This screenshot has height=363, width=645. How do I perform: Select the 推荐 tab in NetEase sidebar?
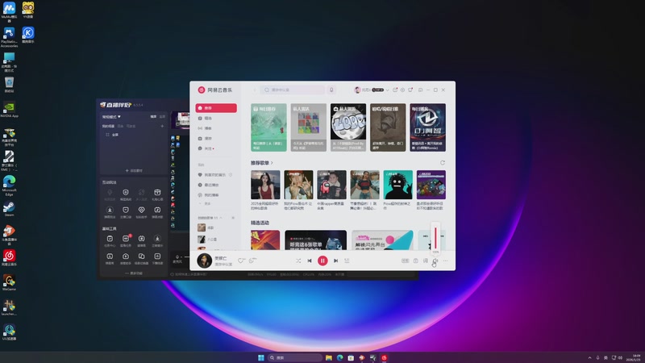click(x=216, y=108)
